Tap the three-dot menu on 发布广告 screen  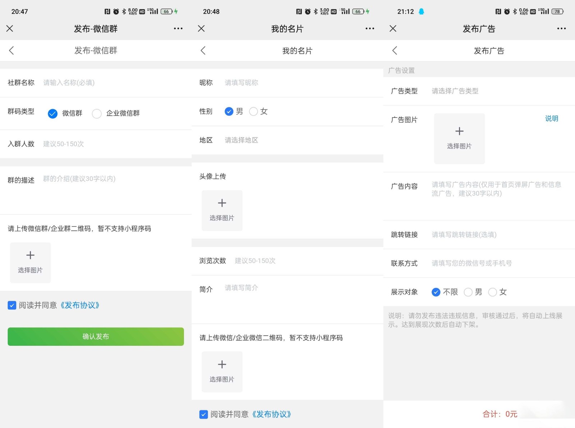click(x=561, y=29)
